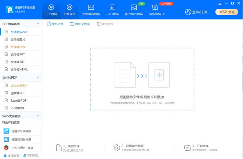Image resolution: width=243 pixels, height=159 pixels.
Task: Click the 官网地址 browser icon
Action: coord(25,155)
